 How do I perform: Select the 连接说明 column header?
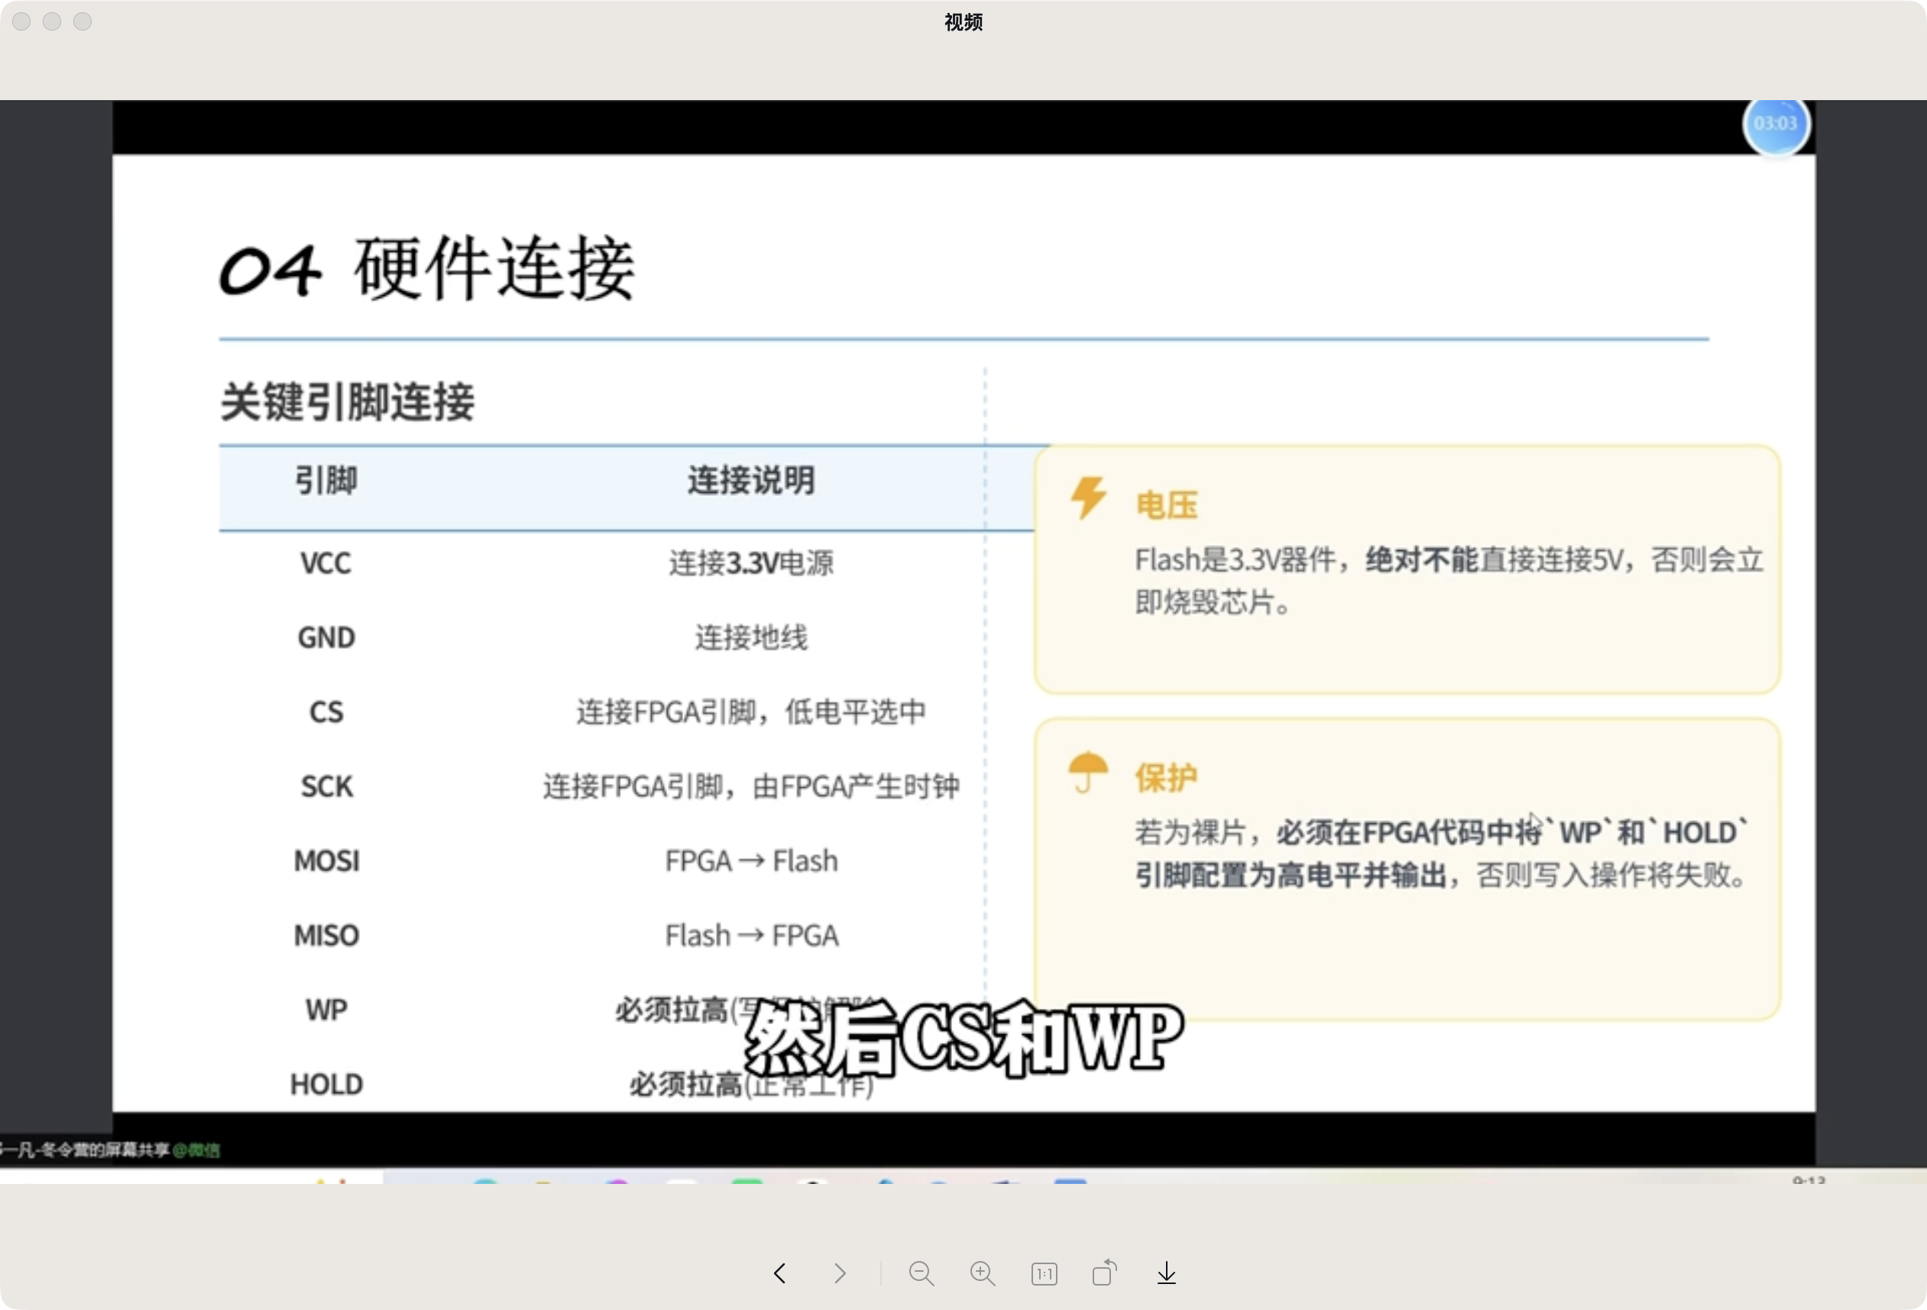coord(751,479)
